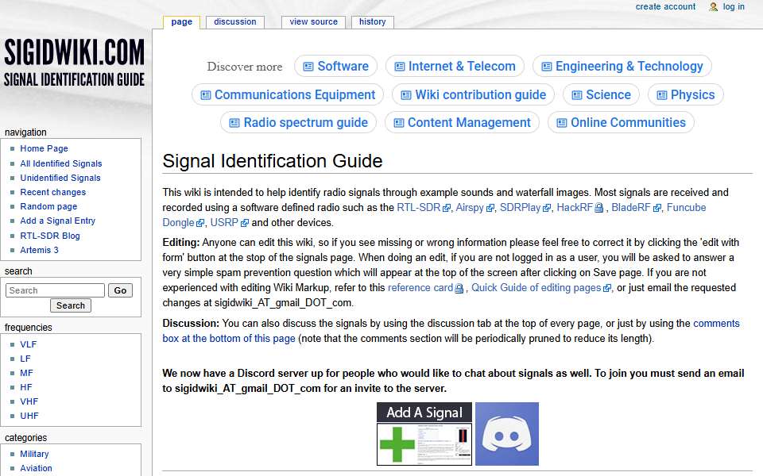Open Home Page in navigation
The width and height of the screenshot is (763, 476).
click(x=44, y=148)
